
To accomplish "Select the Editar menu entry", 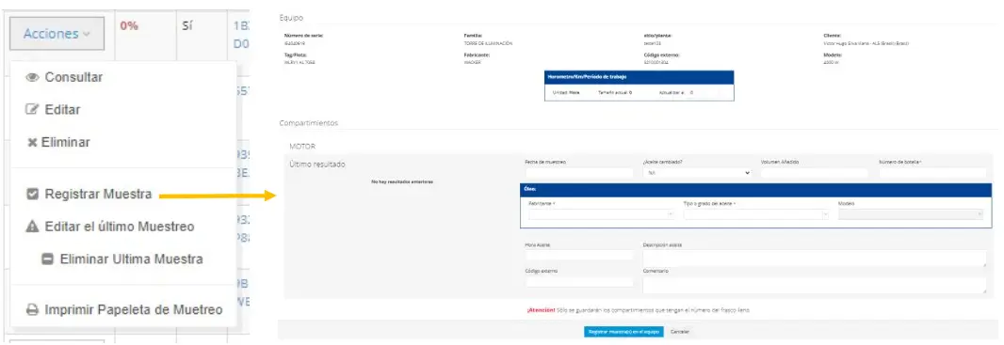I will pos(53,110).
